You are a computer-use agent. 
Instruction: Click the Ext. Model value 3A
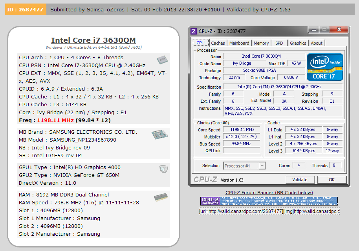(284, 101)
